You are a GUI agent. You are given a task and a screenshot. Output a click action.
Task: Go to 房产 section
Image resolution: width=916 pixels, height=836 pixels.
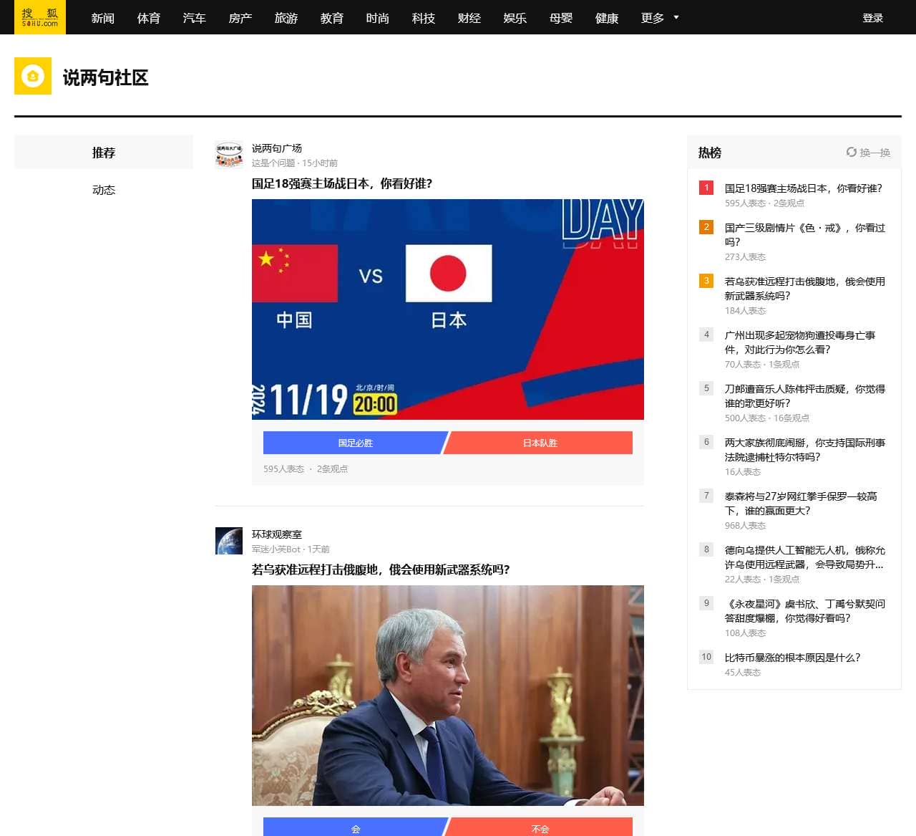[240, 18]
